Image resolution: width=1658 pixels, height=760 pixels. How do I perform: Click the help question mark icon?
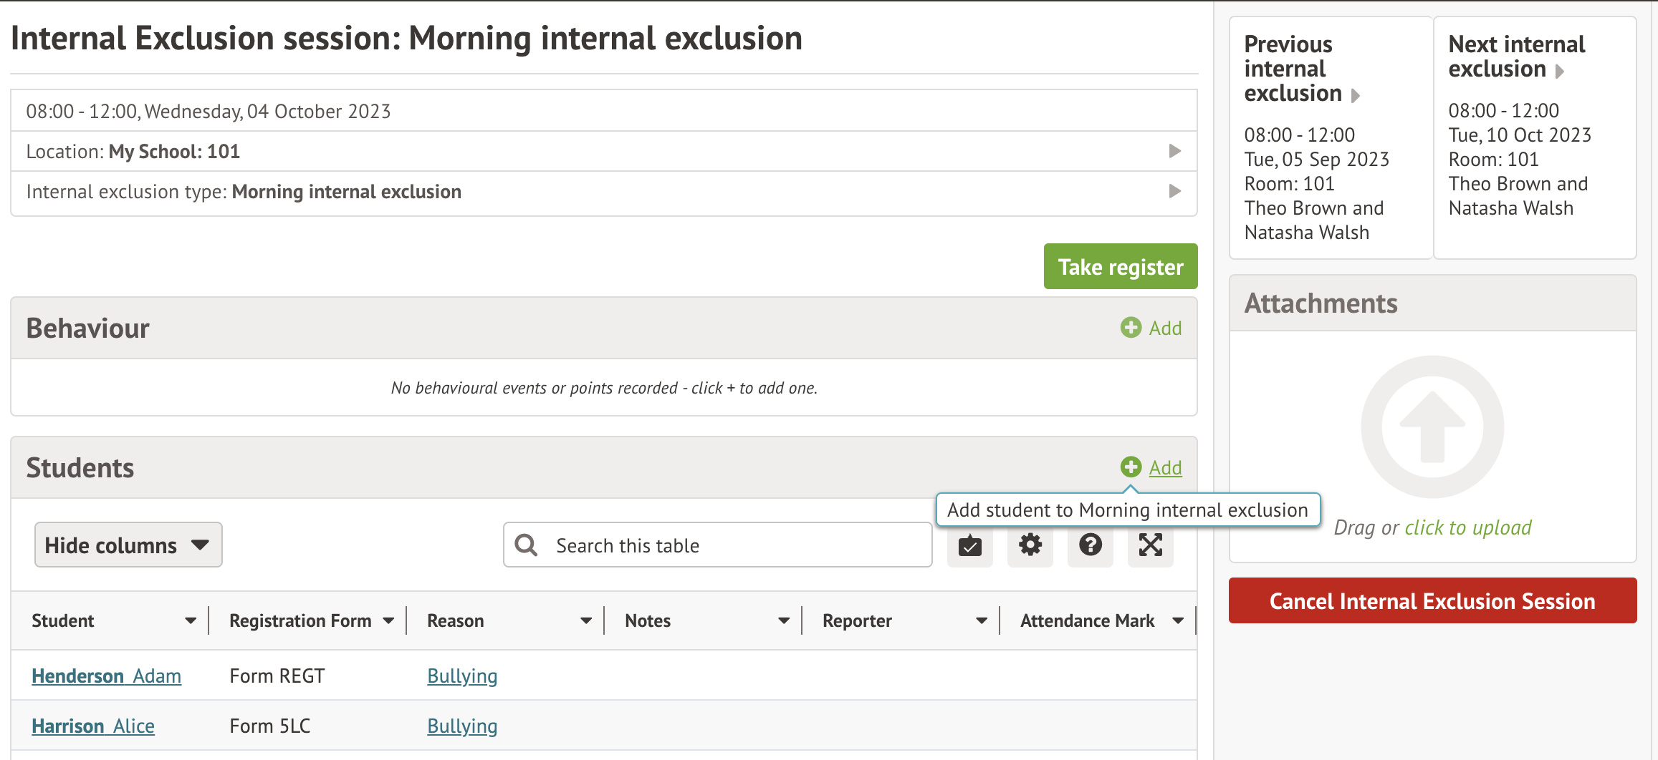pos(1090,546)
